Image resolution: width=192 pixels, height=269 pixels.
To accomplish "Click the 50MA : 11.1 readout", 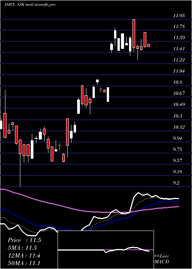I will (x=24, y=263).
